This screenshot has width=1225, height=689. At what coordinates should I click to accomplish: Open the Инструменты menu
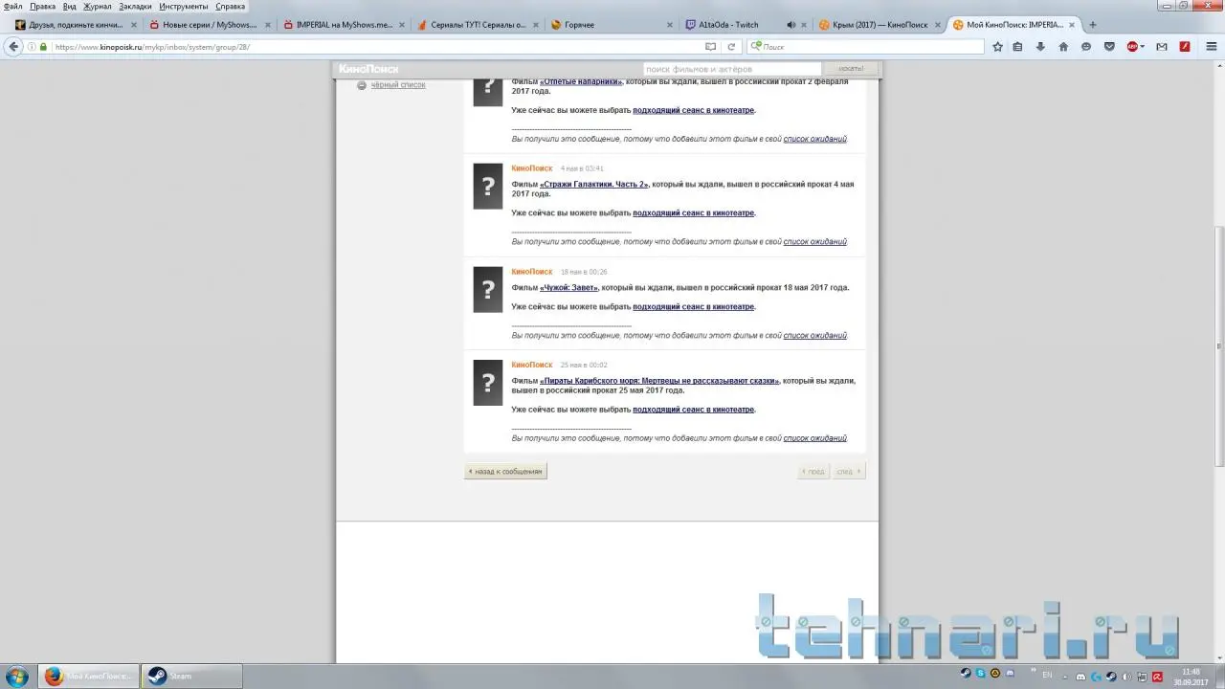tap(184, 6)
